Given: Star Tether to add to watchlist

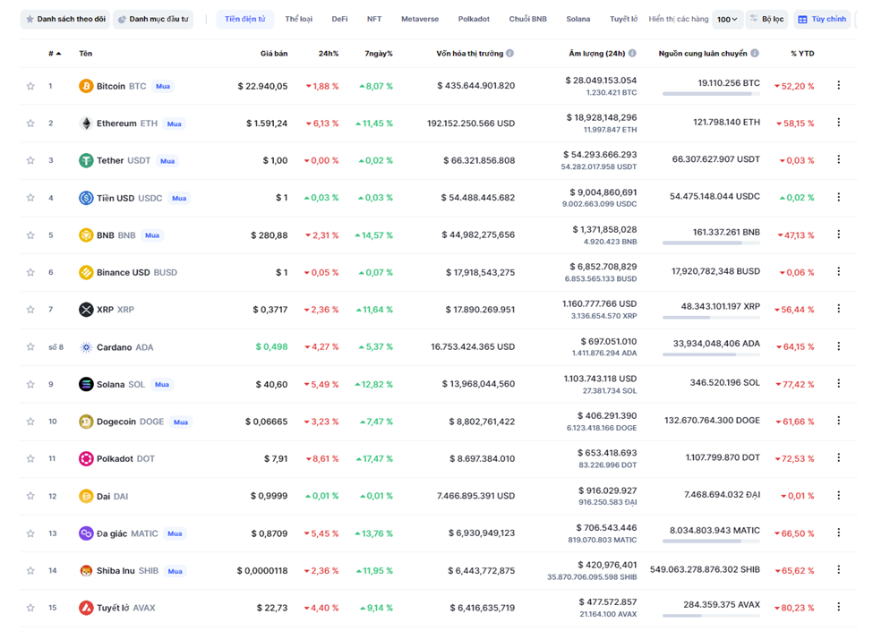Looking at the screenshot, I should [x=30, y=161].
